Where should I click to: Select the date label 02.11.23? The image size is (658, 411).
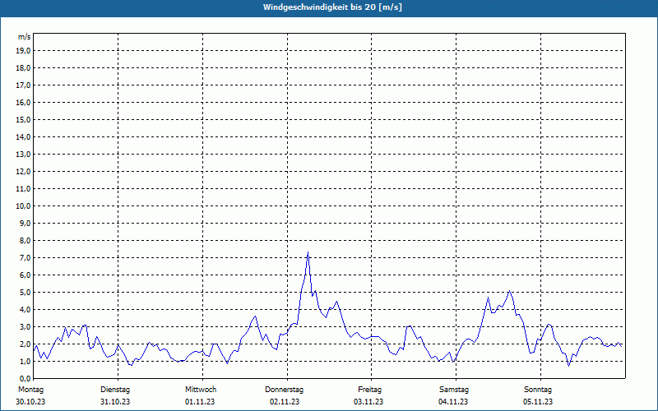coord(285,402)
